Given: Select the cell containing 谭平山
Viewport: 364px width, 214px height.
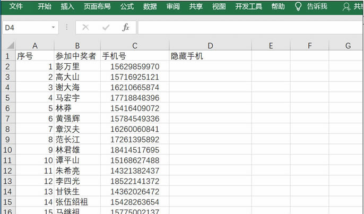Looking at the screenshot, I should [77, 160].
